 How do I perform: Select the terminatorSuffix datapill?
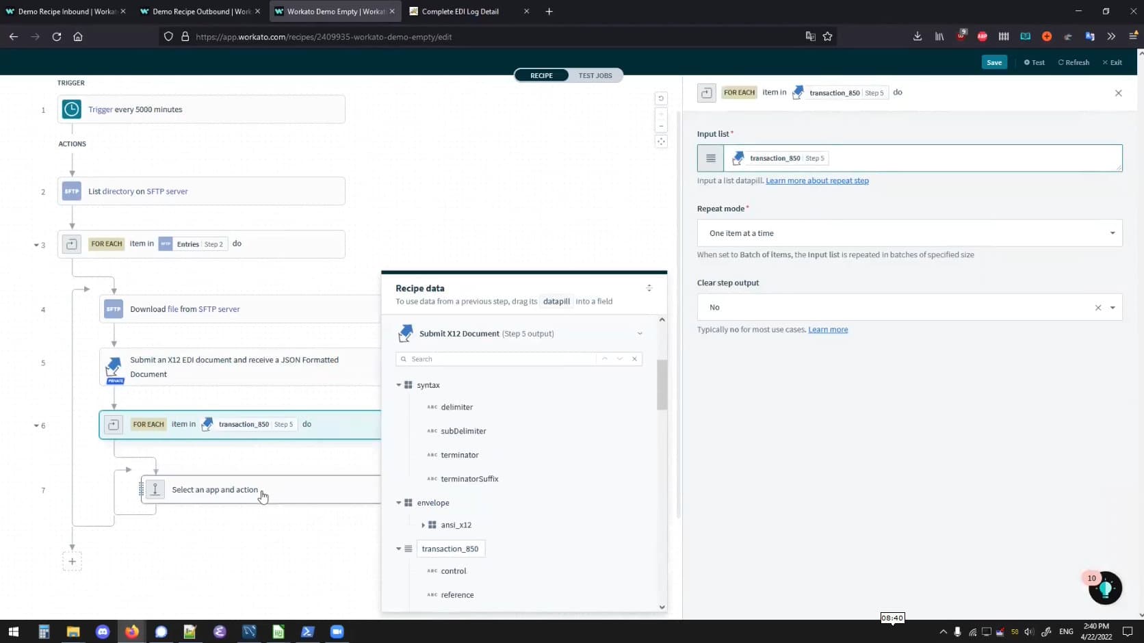pyautogui.click(x=469, y=479)
